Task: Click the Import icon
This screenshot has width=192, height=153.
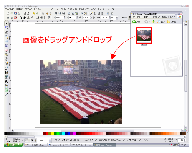Action: tap(25, 13)
